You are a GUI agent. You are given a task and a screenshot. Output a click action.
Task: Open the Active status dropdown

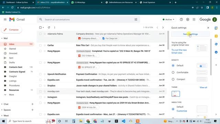coord(168,20)
